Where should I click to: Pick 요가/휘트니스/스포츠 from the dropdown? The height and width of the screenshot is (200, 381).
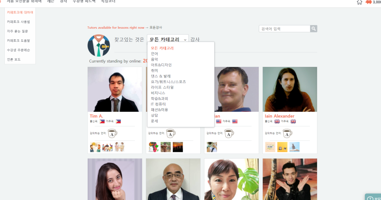click(x=168, y=81)
